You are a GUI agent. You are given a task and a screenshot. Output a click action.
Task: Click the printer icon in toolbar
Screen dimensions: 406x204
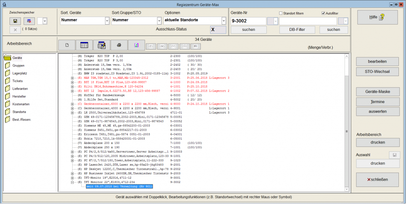coord(119,45)
